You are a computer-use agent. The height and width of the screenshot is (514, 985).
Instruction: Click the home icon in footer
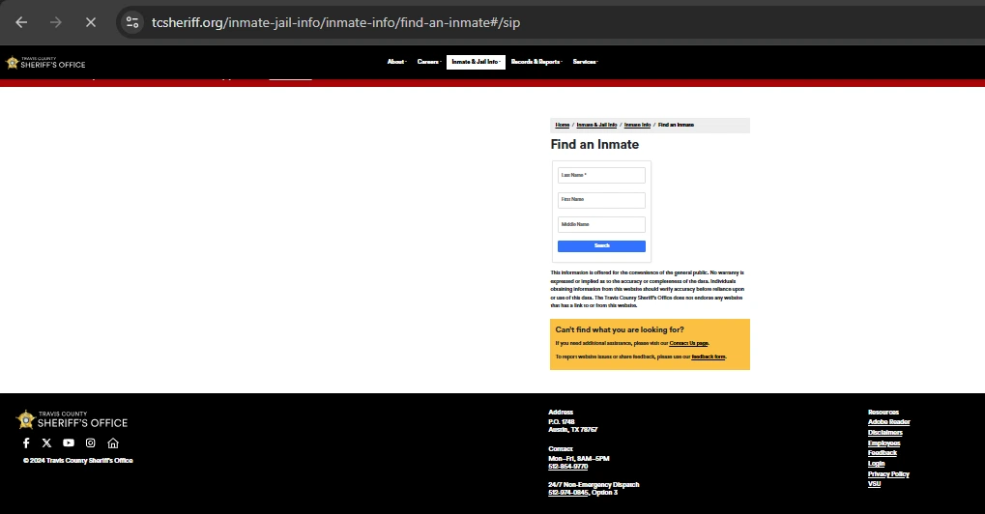pyautogui.click(x=113, y=443)
